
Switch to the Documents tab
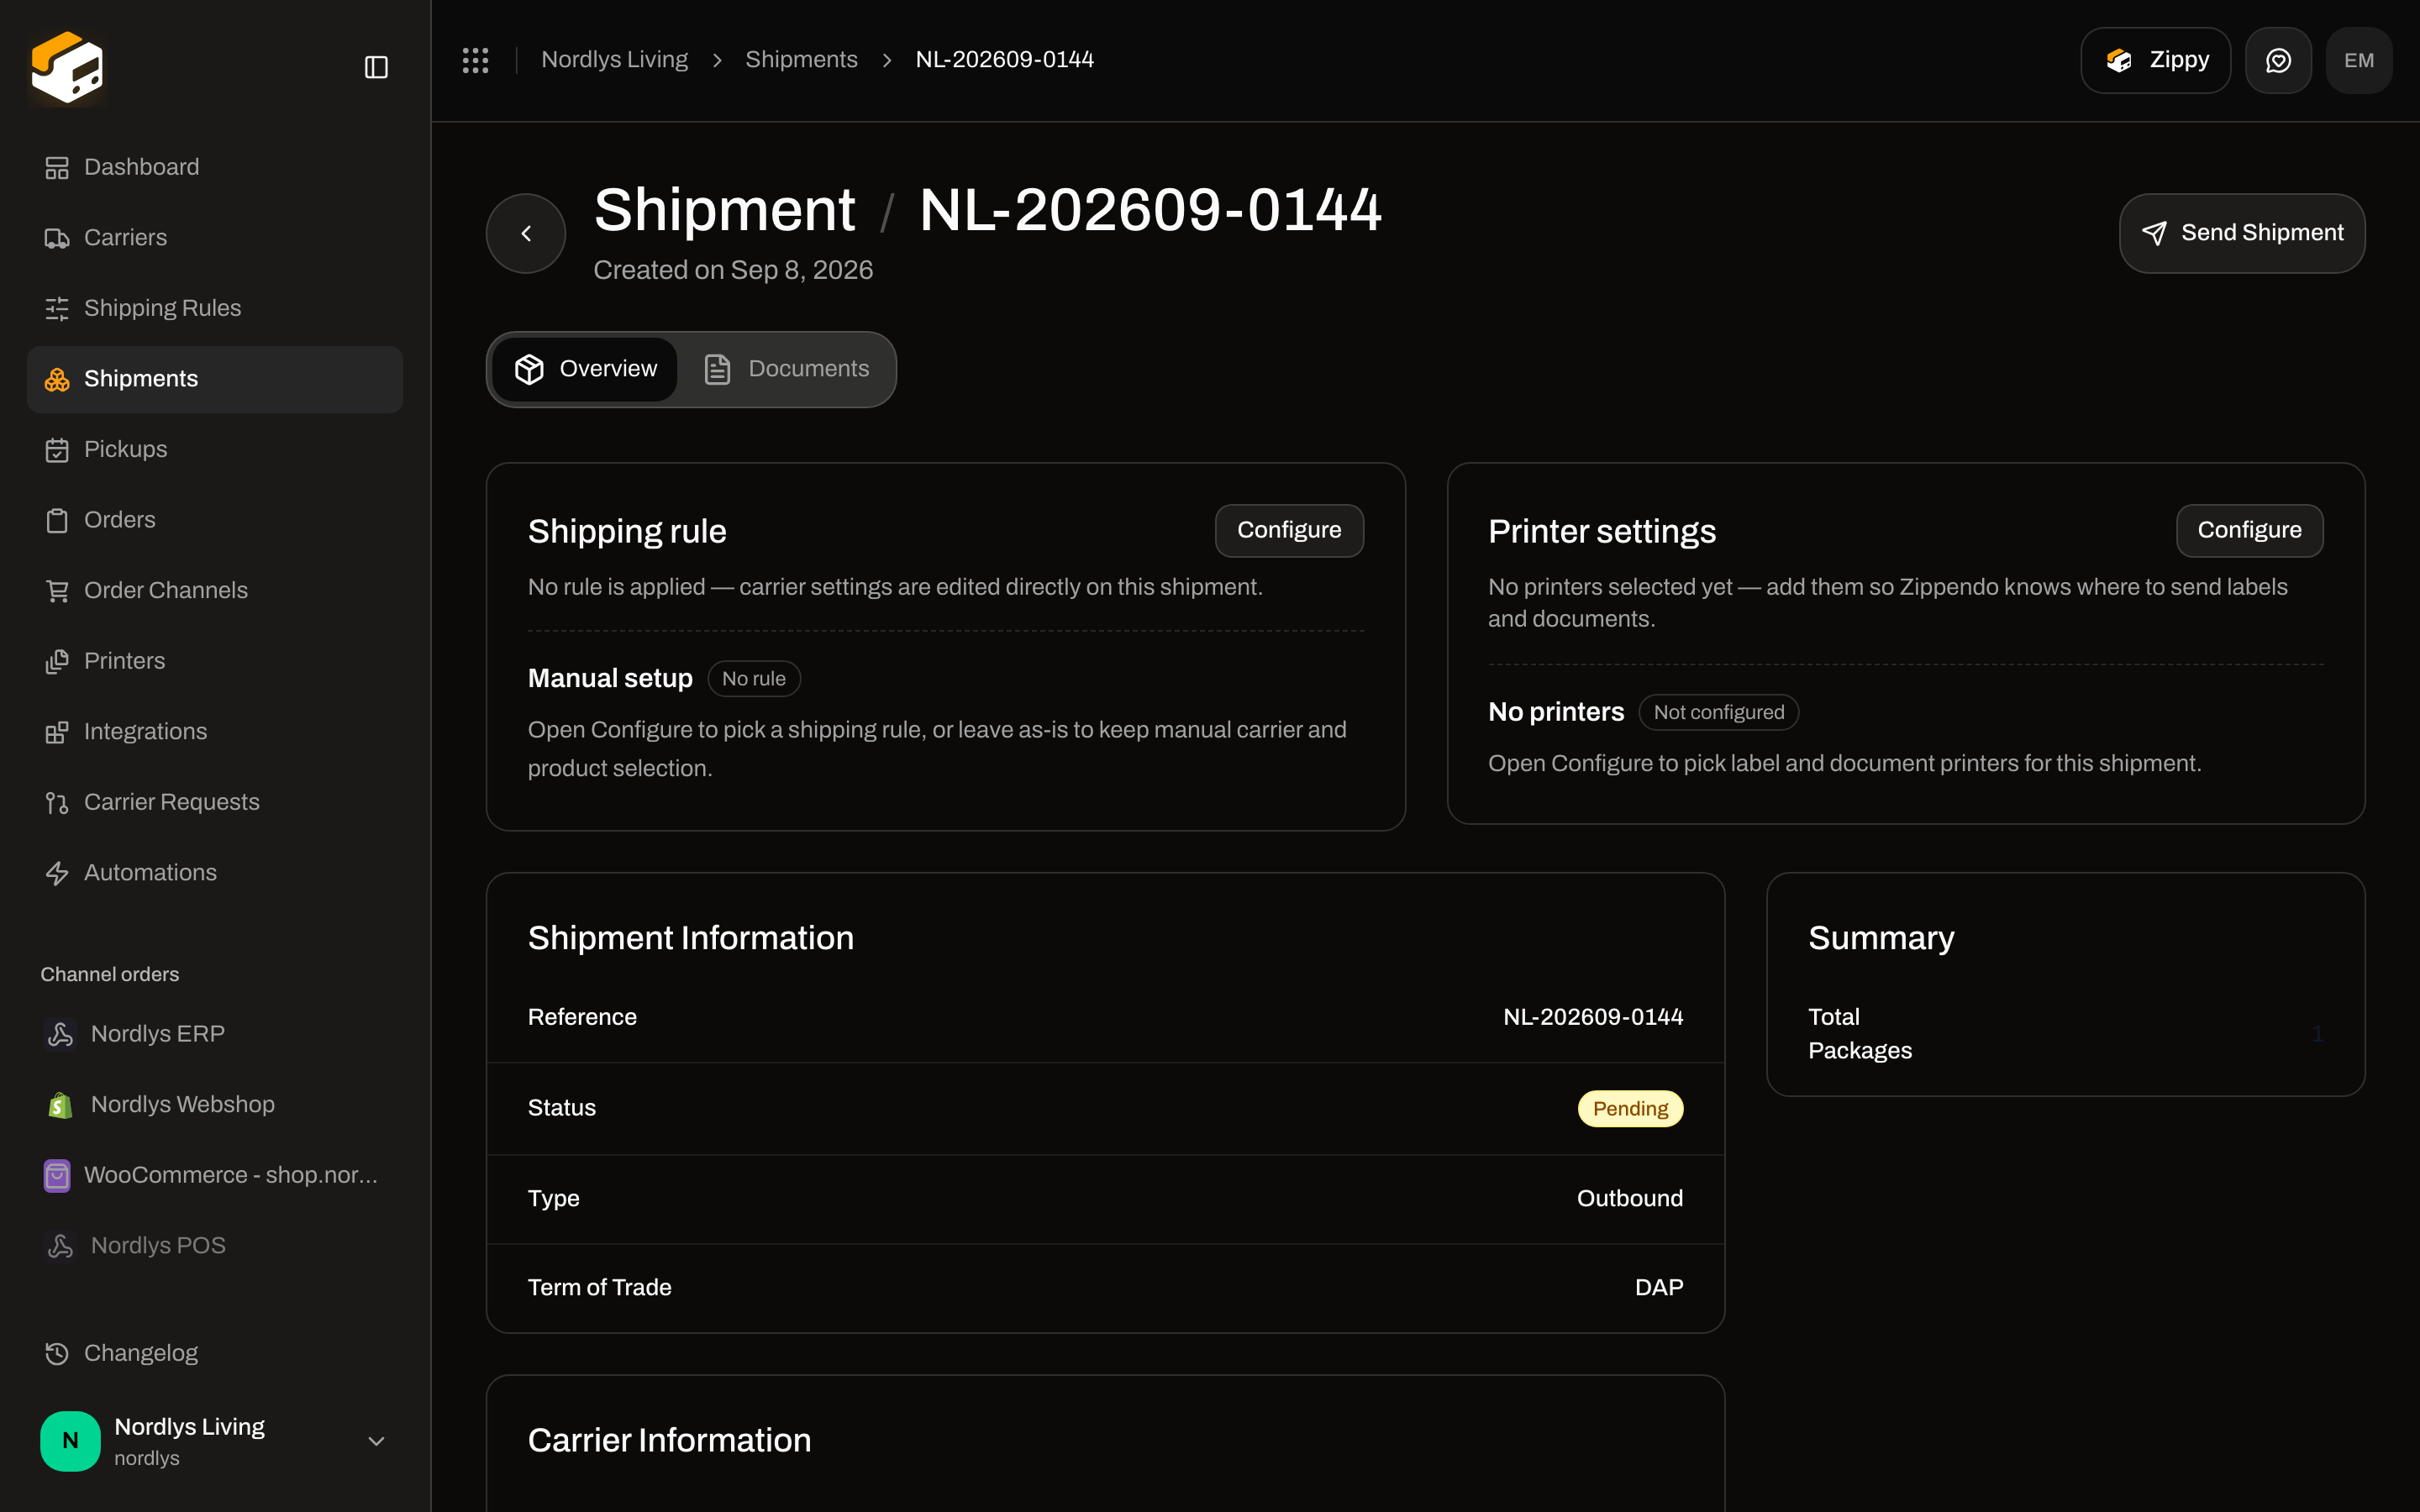tap(786, 369)
